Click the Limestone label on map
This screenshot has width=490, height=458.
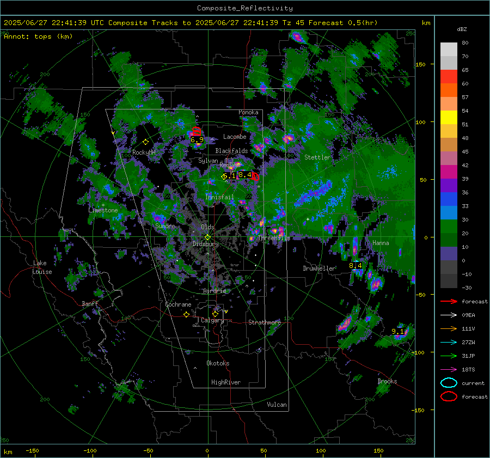click(x=103, y=210)
